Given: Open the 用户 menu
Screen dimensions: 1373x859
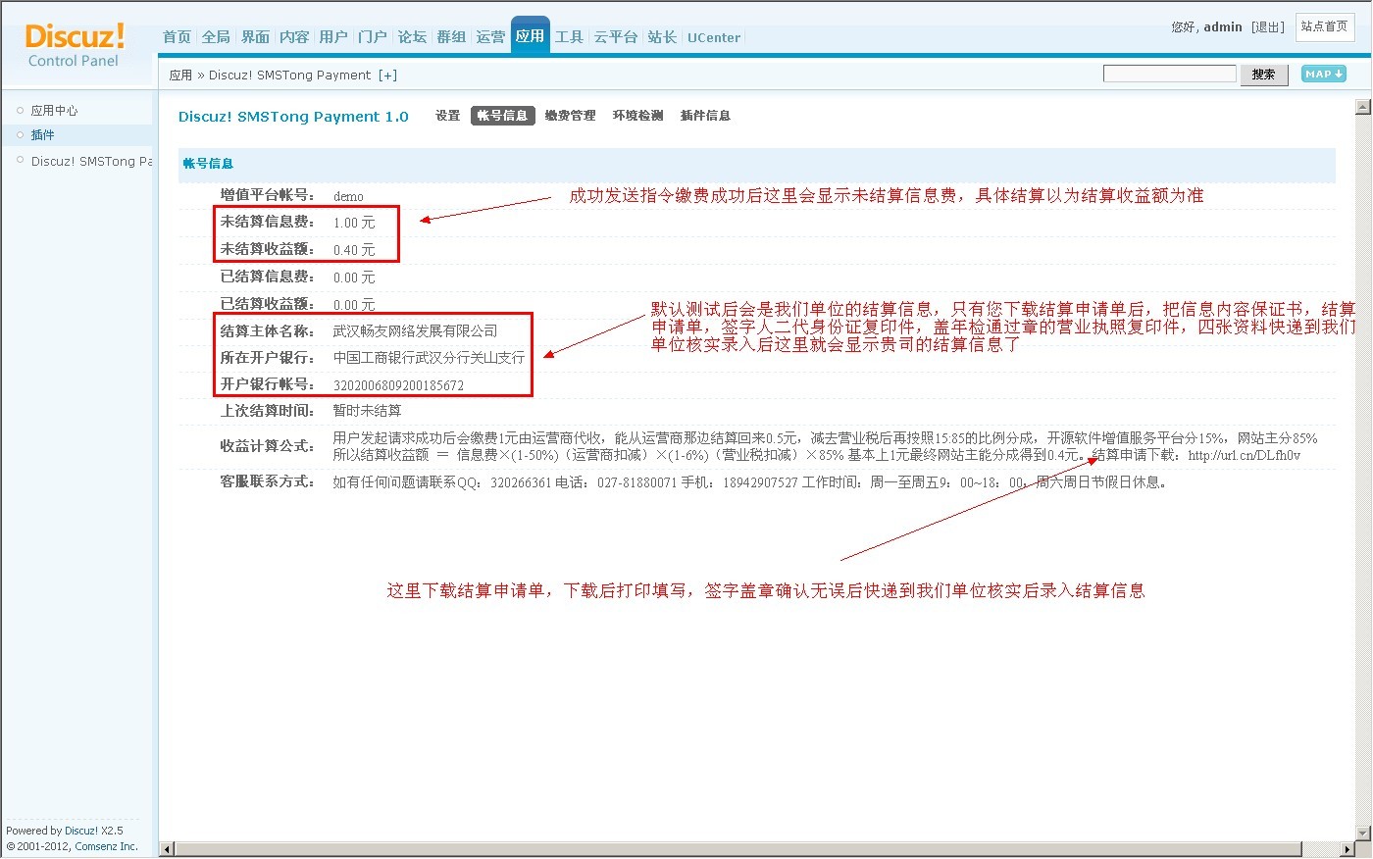Looking at the screenshot, I should tap(333, 37).
